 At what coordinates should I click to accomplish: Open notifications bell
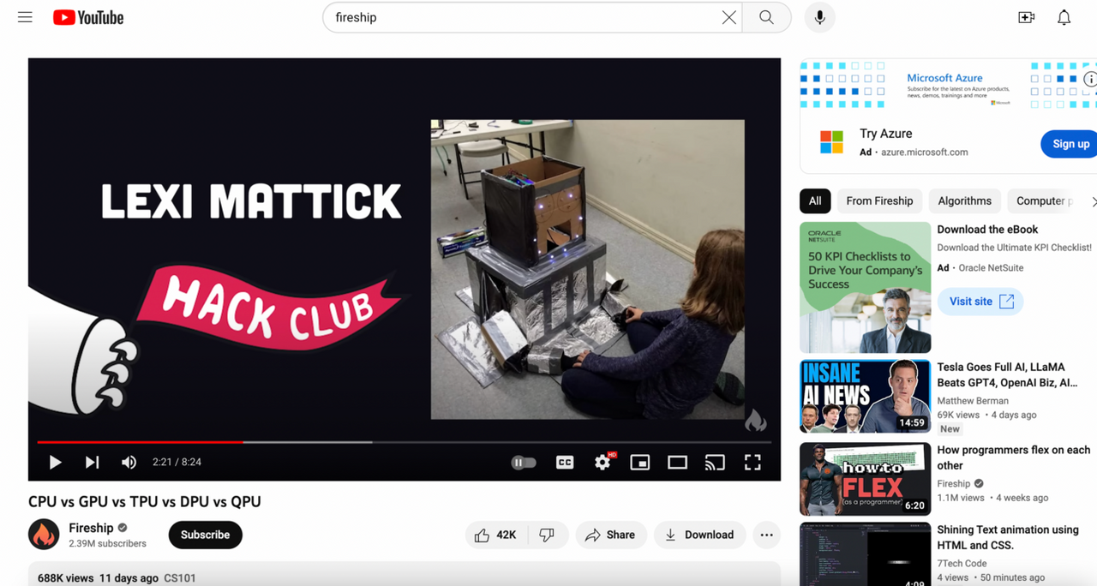pos(1064,17)
